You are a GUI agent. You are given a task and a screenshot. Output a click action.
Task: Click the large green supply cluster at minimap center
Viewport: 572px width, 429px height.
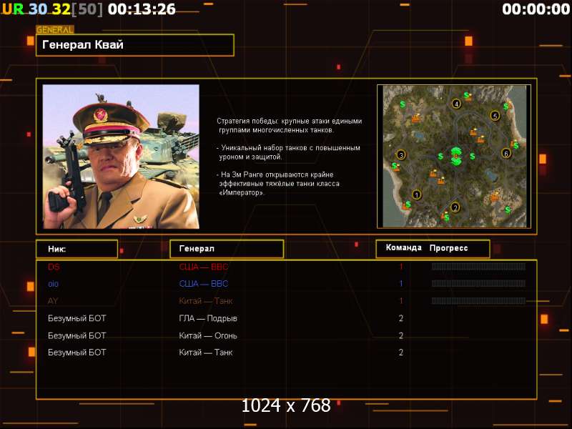[x=456, y=156]
